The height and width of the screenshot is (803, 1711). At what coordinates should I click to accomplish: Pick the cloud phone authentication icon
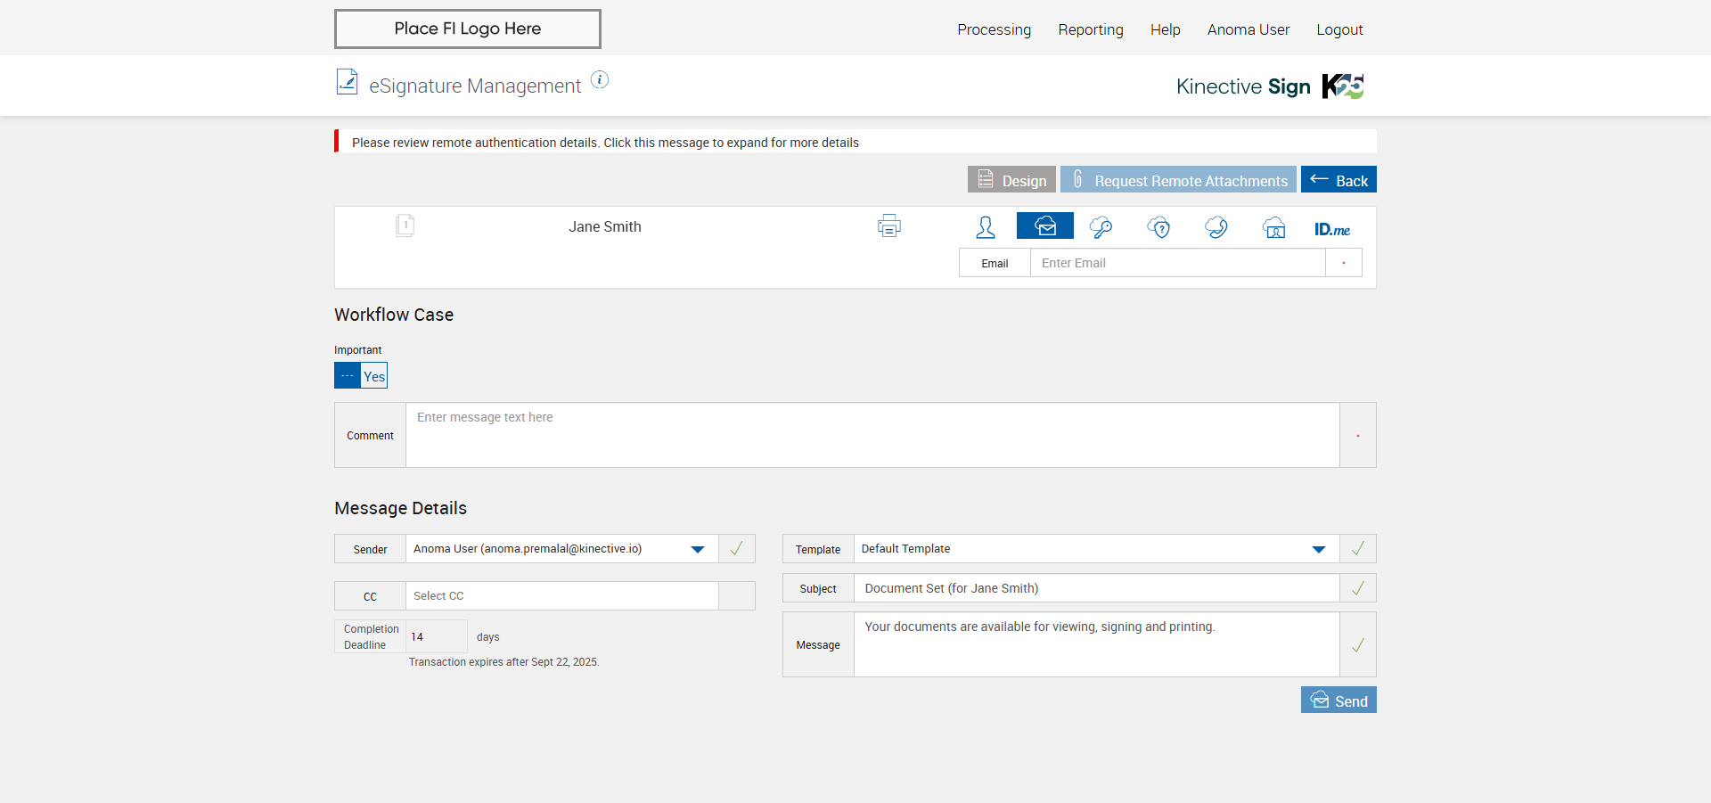coord(1216,227)
